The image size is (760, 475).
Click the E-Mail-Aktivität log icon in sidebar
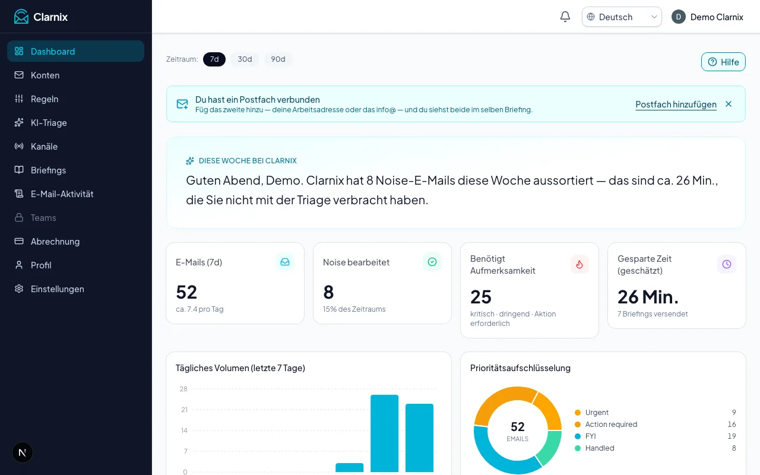19,194
